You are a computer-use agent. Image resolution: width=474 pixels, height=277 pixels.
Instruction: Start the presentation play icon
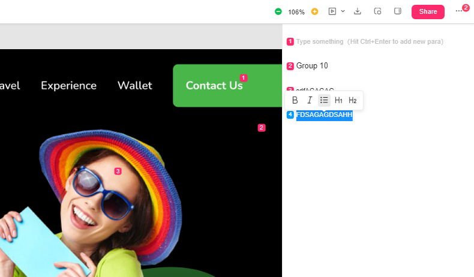pos(332,11)
